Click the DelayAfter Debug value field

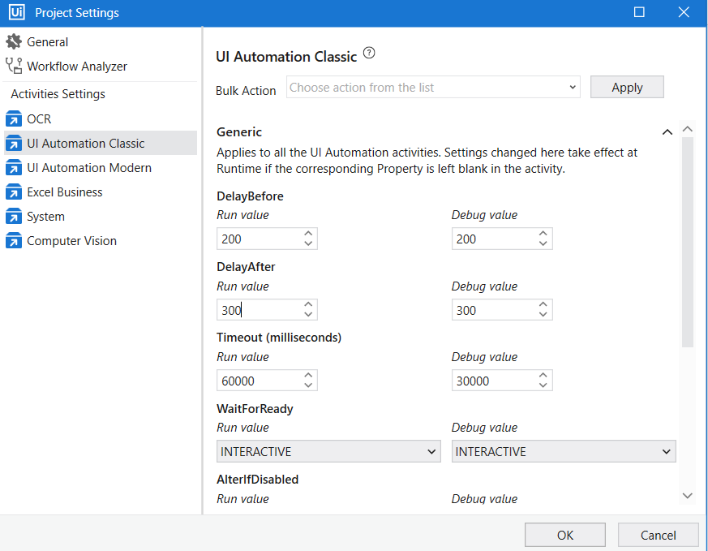click(x=491, y=310)
